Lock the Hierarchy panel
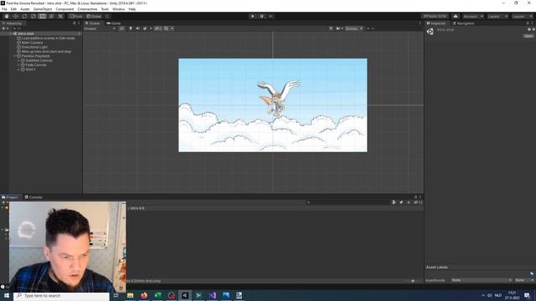536x301 pixels. pyautogui.click(x=75, y=23)
